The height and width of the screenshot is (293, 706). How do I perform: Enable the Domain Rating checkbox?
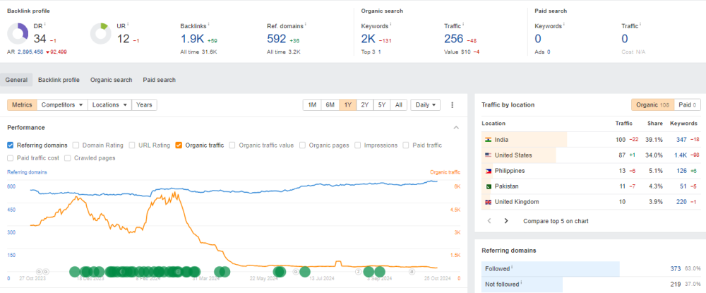point(76,145)
